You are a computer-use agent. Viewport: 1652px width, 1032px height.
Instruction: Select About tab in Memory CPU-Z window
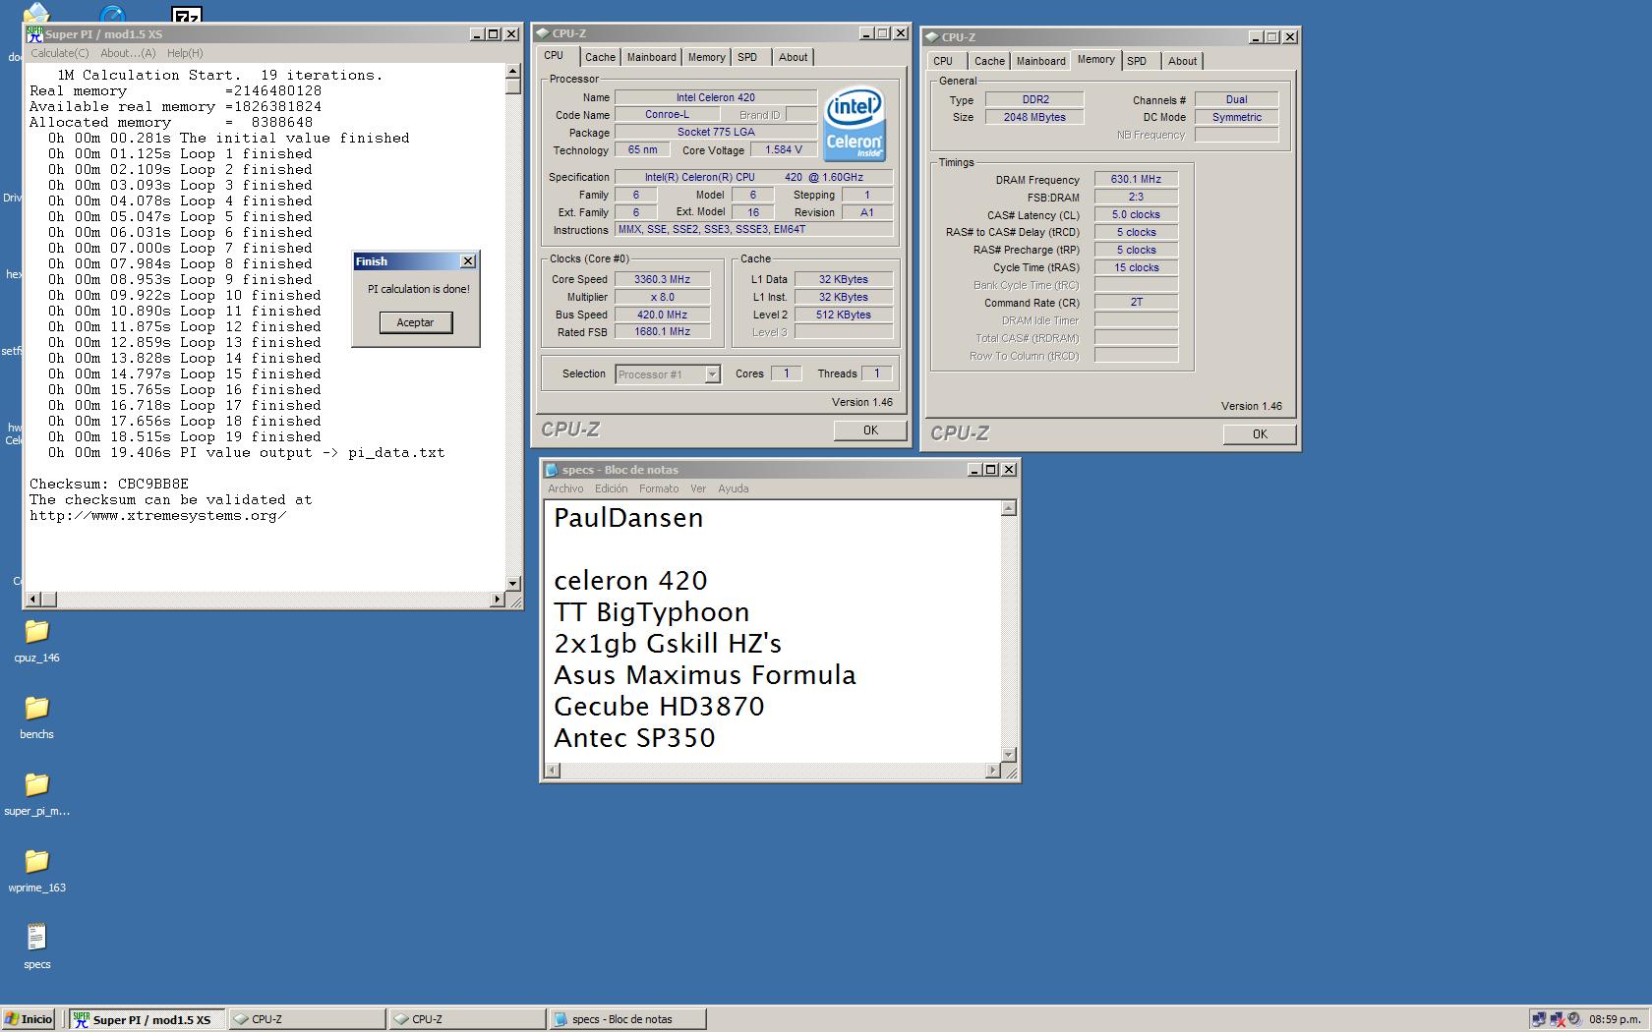click(1182, 61)
